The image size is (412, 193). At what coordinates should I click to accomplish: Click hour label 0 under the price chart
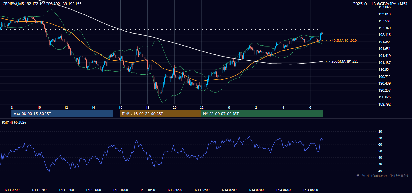[x=229, y=107]
